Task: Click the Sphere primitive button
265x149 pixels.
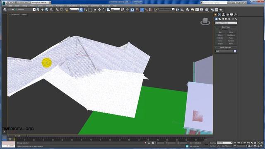Action: [x=220, y=35]
